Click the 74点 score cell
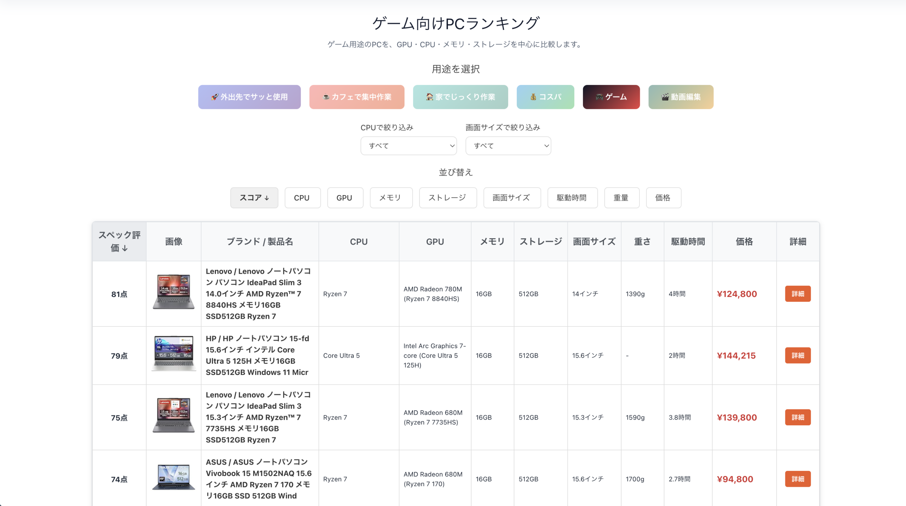Screen dimensions: 906x506 [x=119, y=479]
